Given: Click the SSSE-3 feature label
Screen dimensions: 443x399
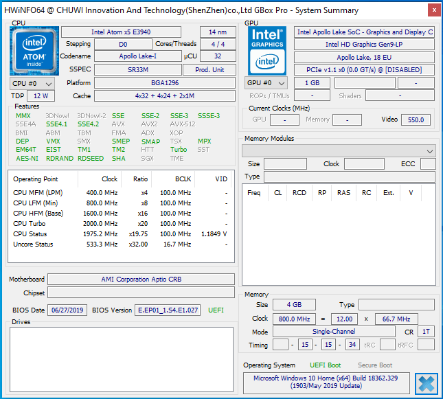Looking at the screenshot, I should point(209,116).
